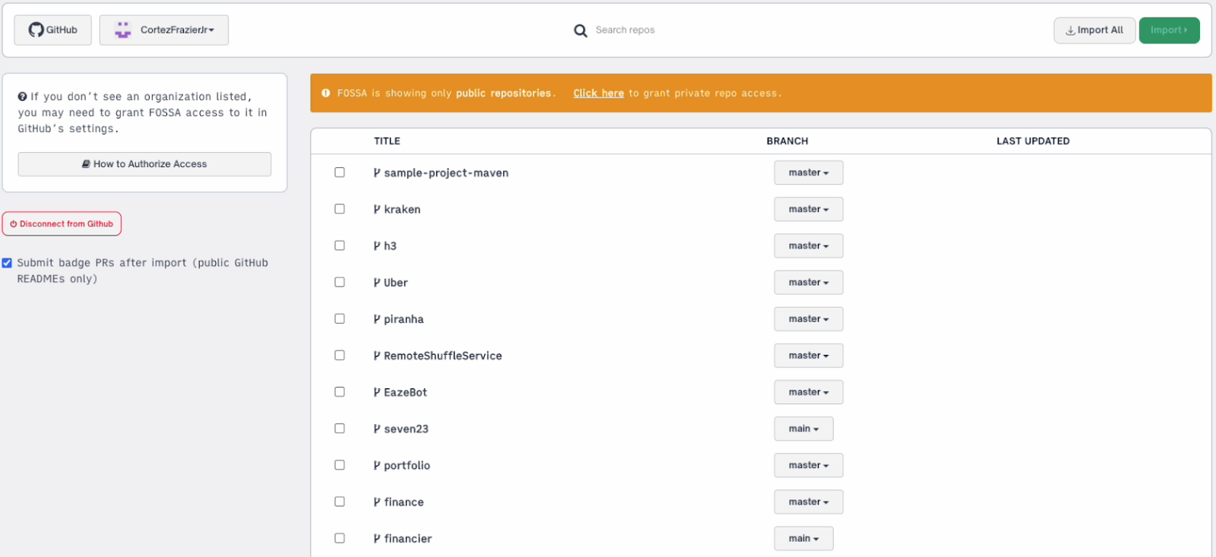The image size is (1216, 557).
Task: Click the green Import button
Action: pos(1169,30)
